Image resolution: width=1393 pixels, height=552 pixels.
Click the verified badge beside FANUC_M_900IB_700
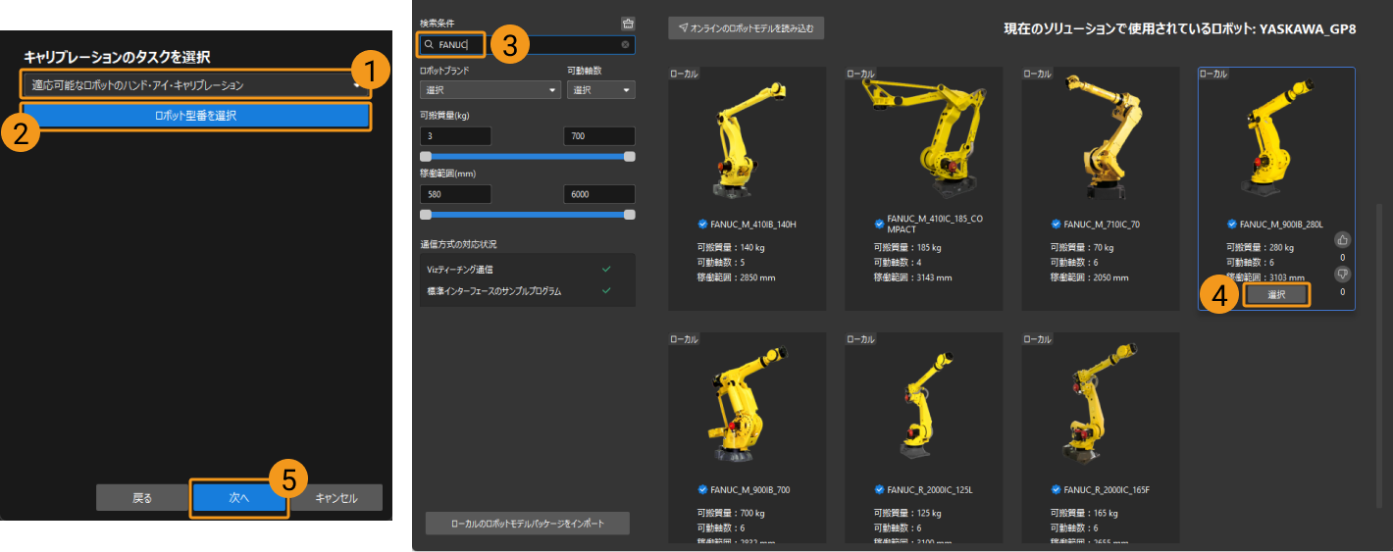point(701,489)
